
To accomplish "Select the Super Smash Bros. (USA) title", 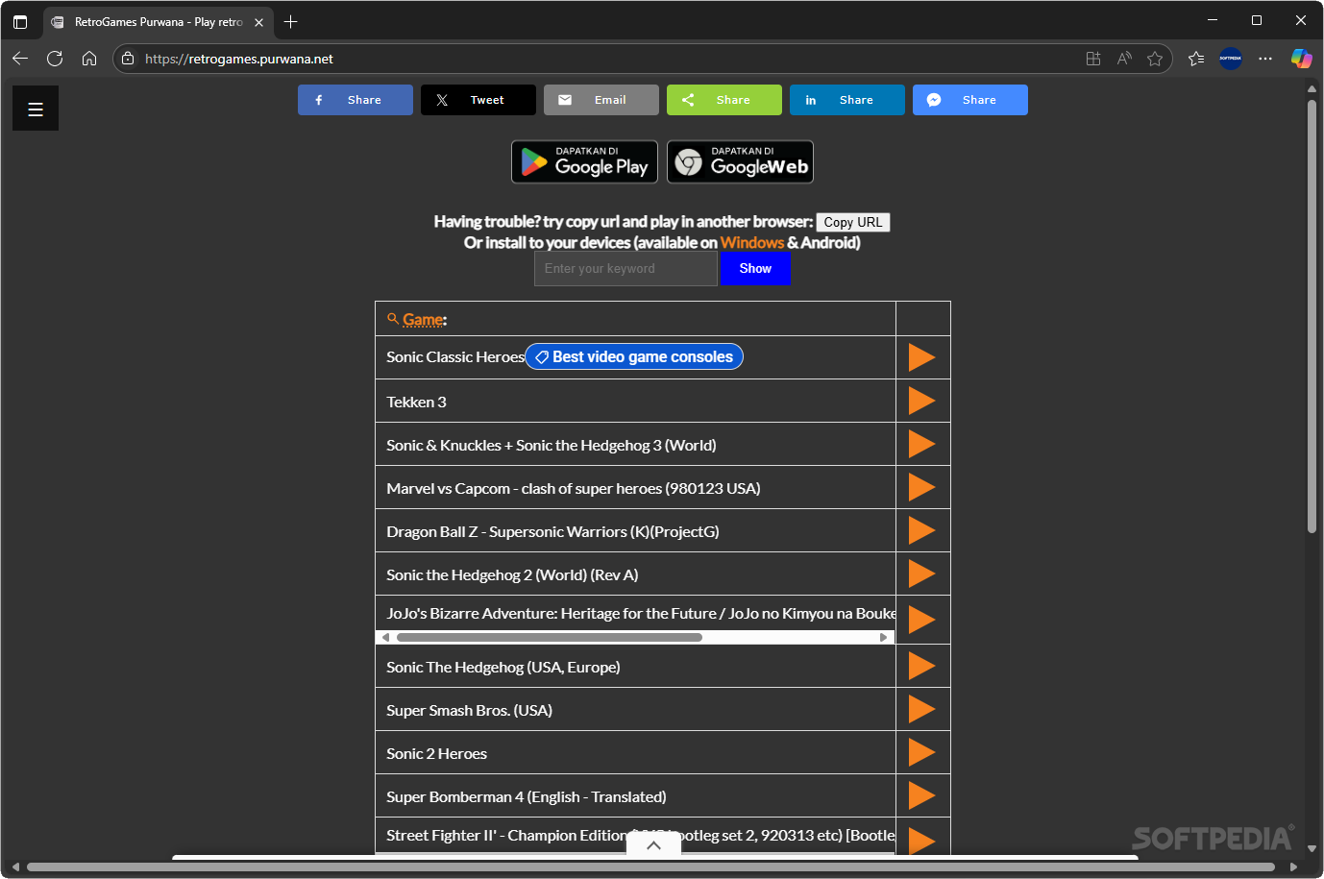I will (469, 711).
